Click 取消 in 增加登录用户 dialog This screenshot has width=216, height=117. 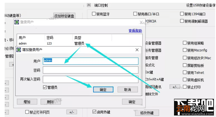[127, 90]
